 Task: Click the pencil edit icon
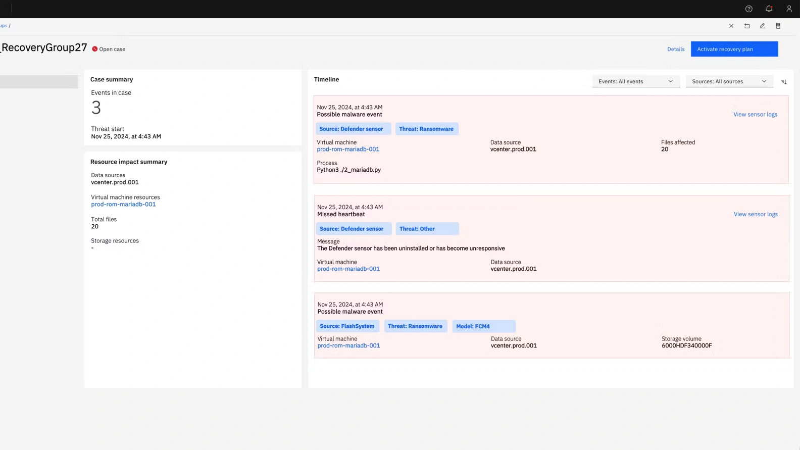pos(762,26)
